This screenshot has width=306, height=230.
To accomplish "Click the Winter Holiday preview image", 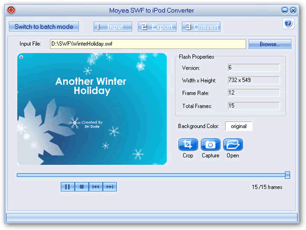I will click(92, 109).
